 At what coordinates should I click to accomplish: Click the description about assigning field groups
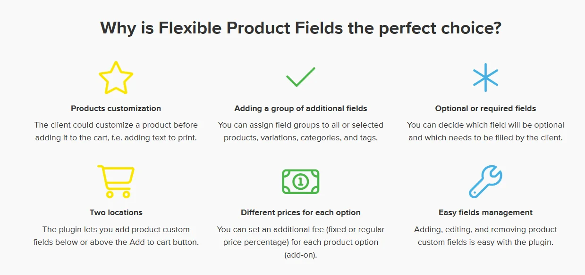pos(300,131)
